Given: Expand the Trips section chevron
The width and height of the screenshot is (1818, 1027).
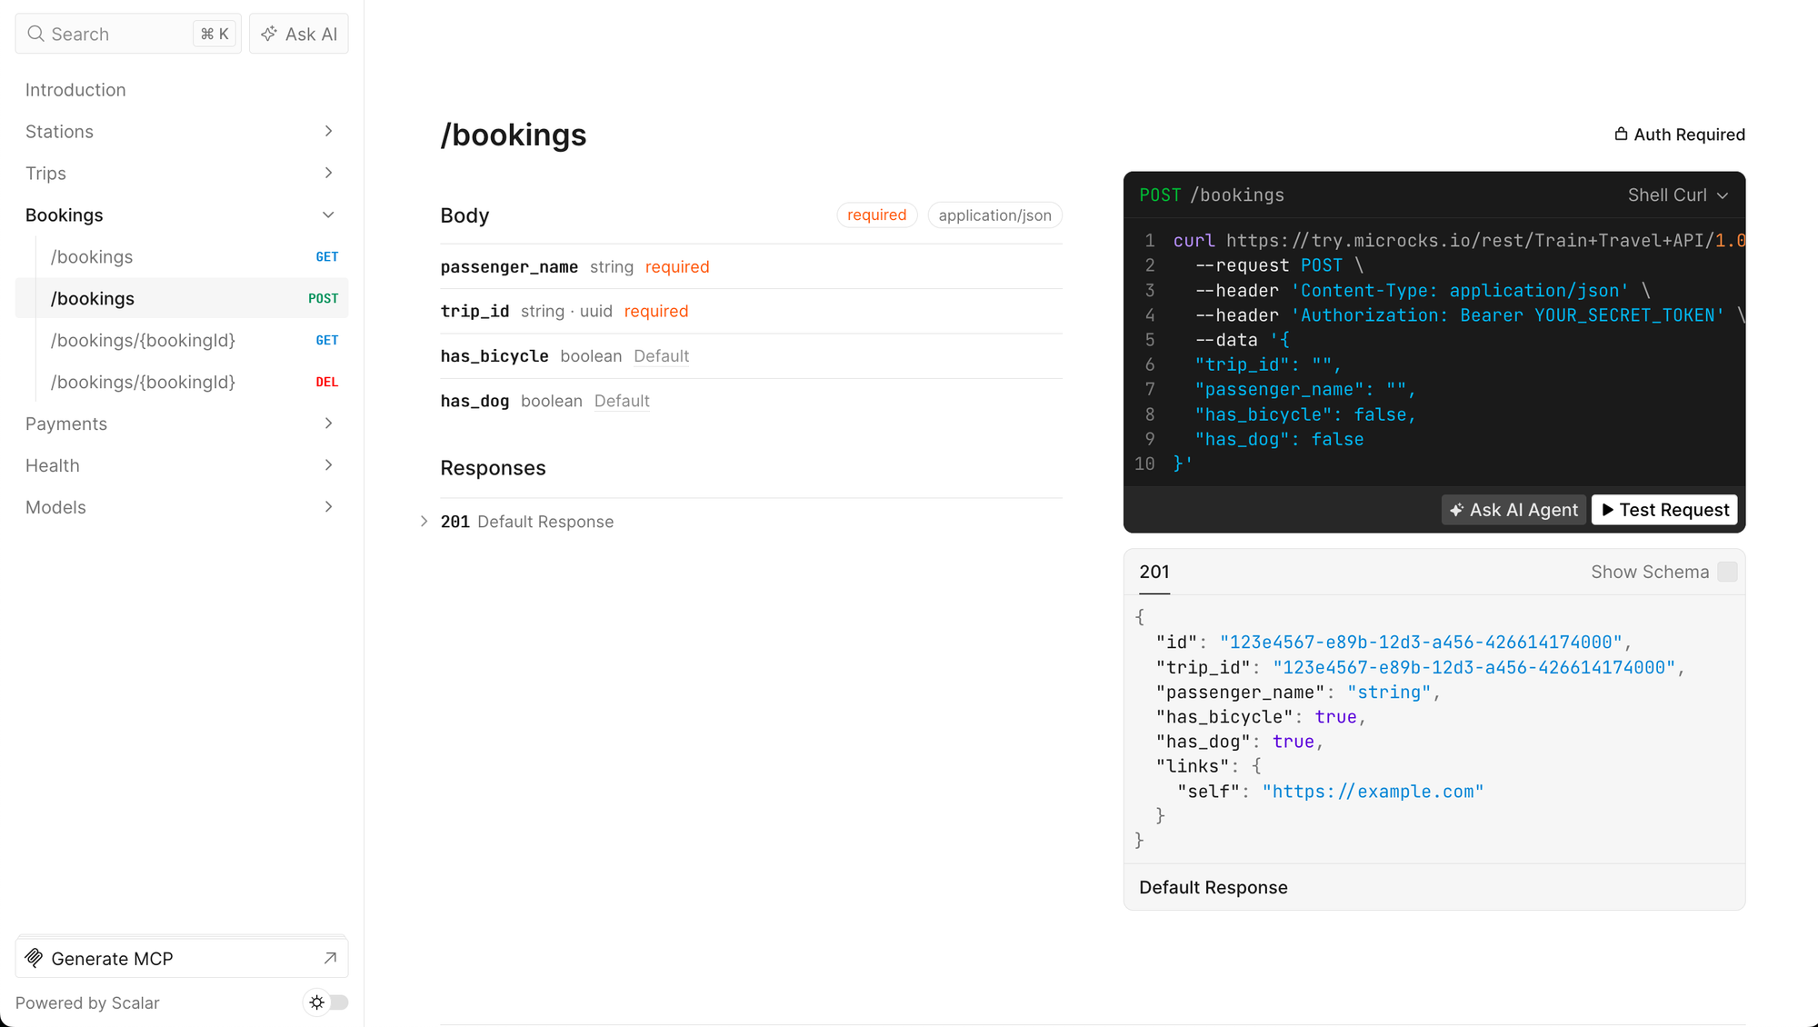Looking at the screenshot, I should tap(328, 173).
